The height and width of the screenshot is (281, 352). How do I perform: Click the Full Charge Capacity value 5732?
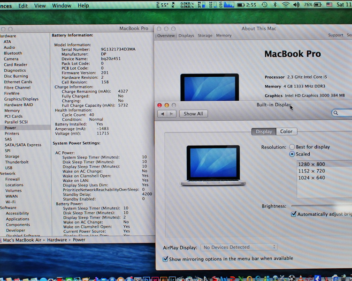pyautogui.click(x=123, y=105)
